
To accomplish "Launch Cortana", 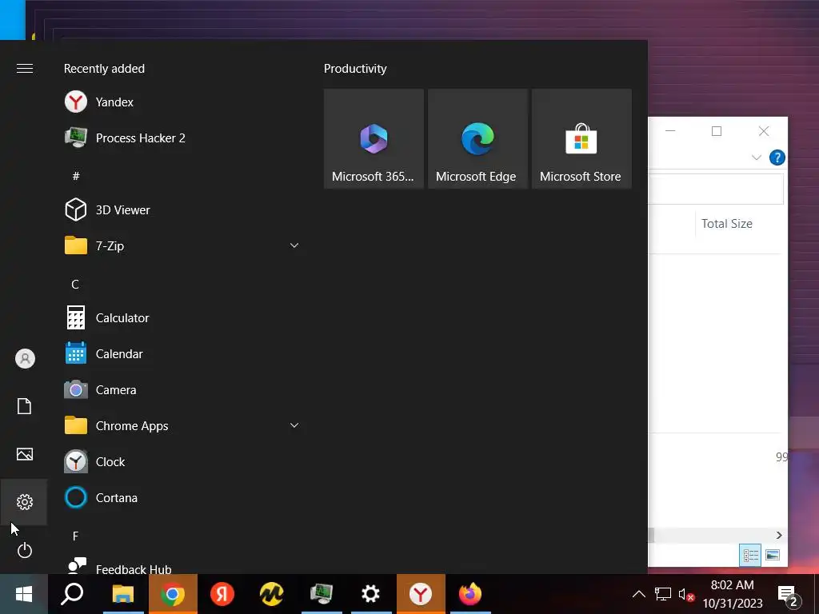I will point(181,498).
